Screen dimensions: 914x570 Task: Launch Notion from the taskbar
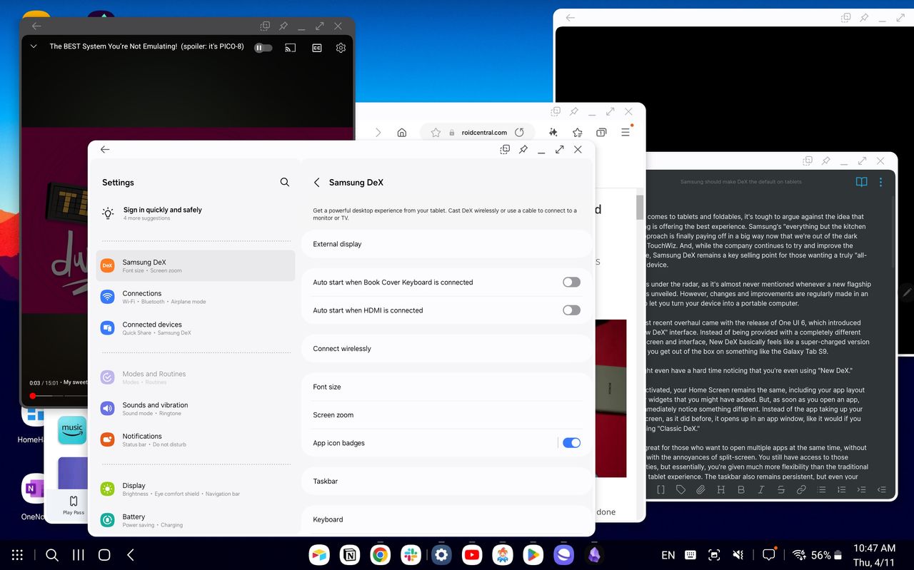350,555
